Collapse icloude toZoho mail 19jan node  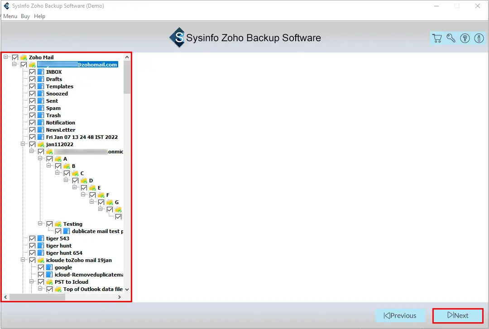(23, 259)
